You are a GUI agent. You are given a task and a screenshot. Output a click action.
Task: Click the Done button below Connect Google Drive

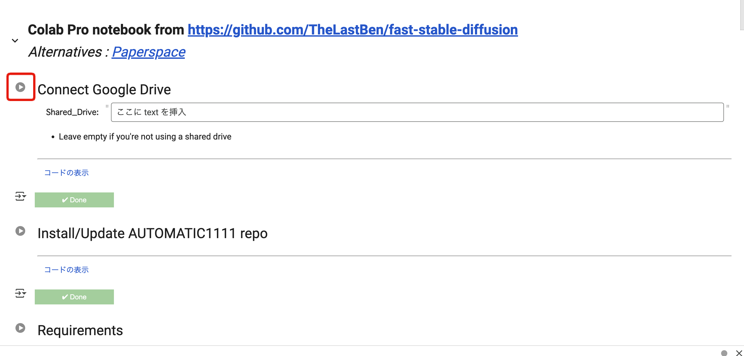tap(74, 200)
